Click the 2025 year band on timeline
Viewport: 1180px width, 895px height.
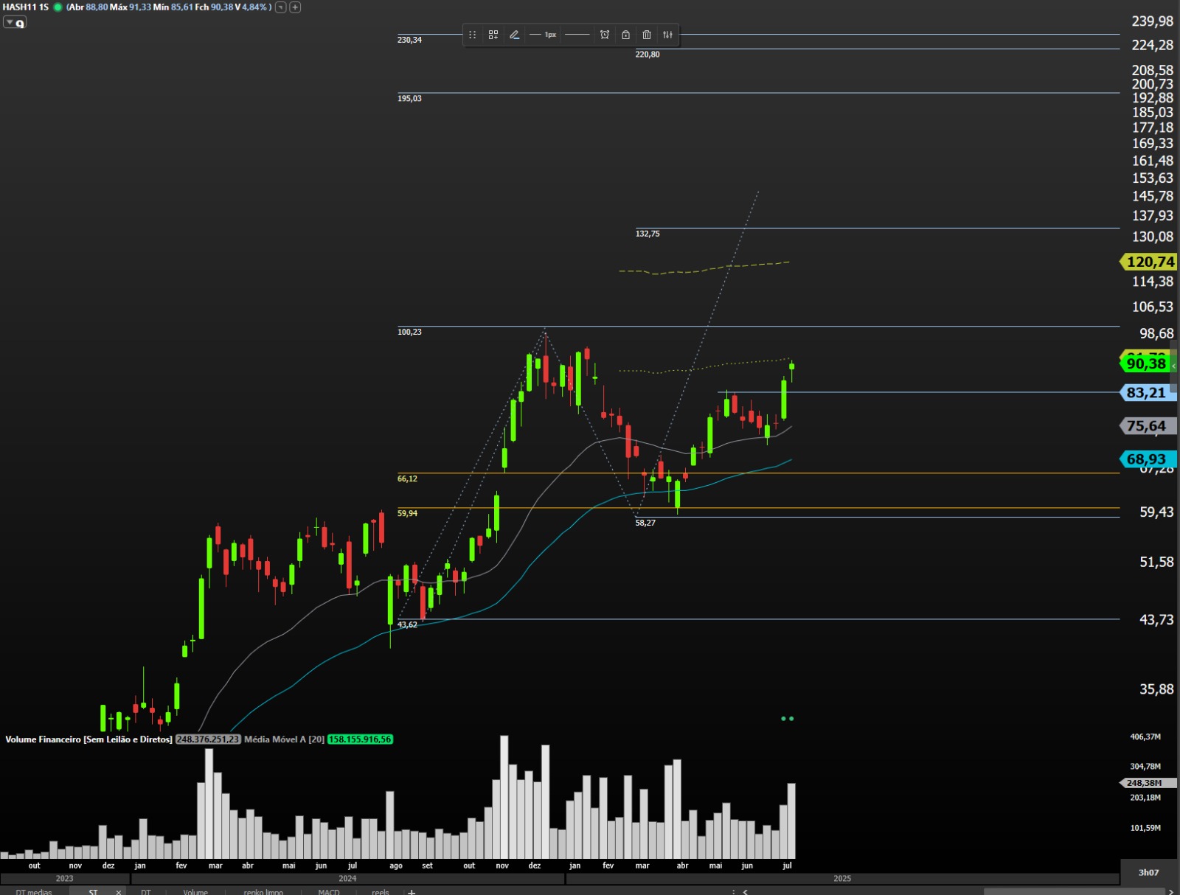842,879
